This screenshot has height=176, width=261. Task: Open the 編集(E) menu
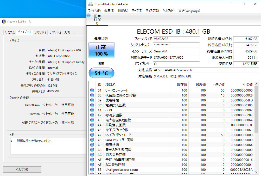pyautogui.click(x=109, y=11)
